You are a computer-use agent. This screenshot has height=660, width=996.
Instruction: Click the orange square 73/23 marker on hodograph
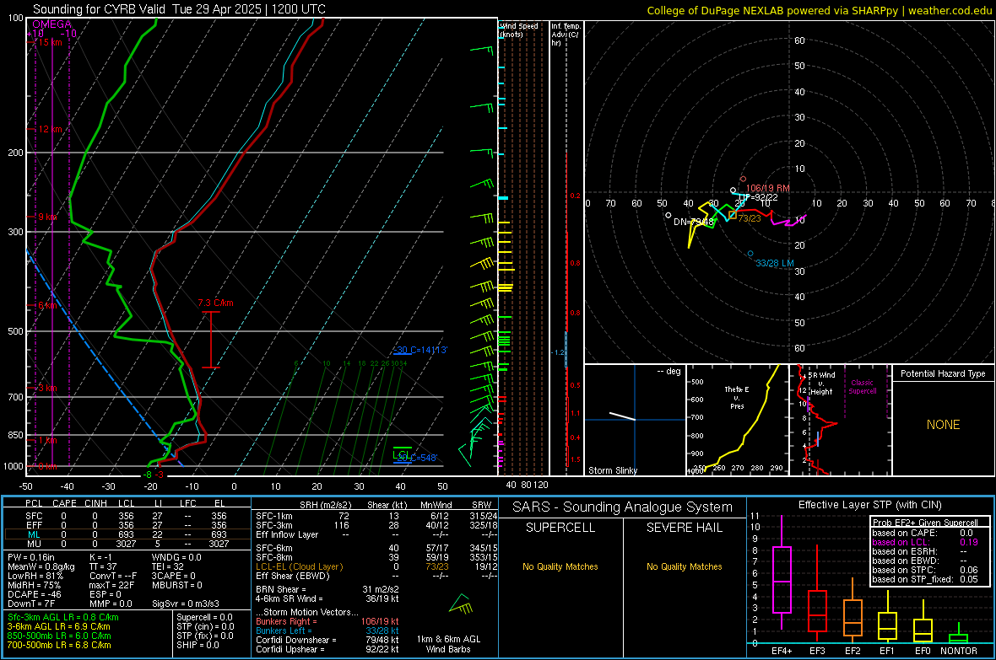pos(733,216)
